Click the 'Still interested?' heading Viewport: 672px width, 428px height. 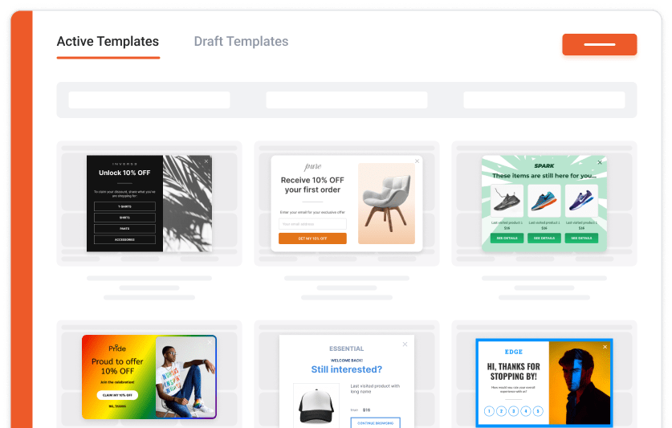point(346,369)
